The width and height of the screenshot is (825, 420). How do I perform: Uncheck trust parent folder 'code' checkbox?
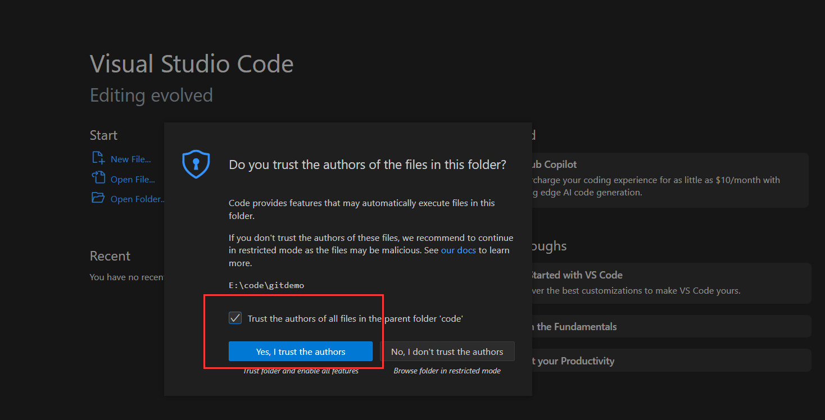coord(235,318)
